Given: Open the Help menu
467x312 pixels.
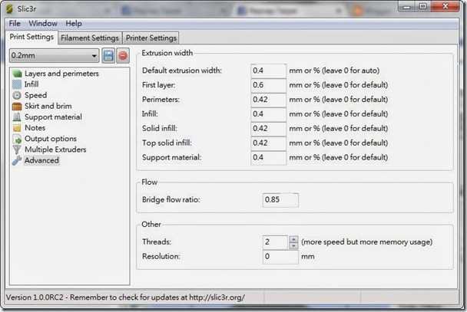Looking at the screenshot, I should (x=74, y=24).
